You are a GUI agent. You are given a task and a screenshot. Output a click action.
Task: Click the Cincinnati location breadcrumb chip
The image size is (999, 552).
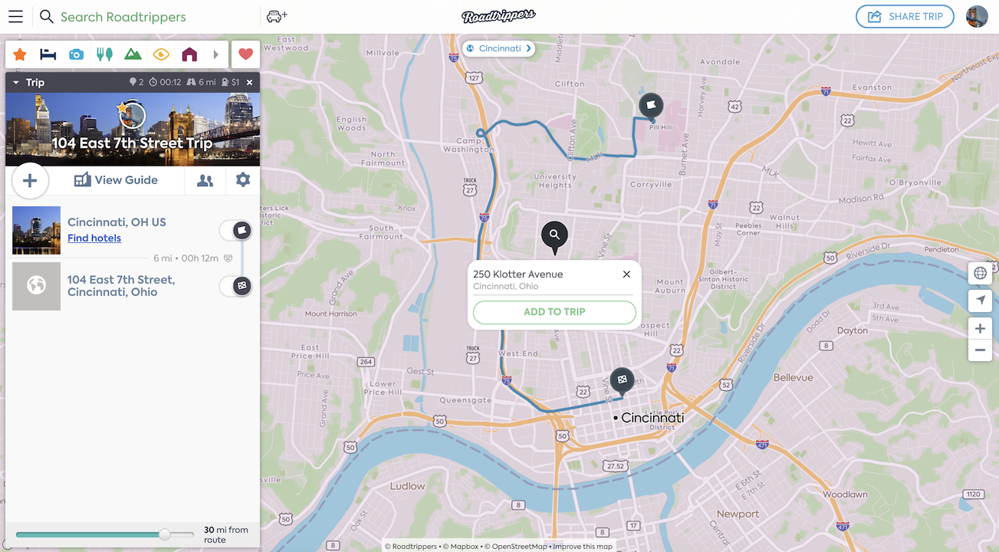coord(499,48)
